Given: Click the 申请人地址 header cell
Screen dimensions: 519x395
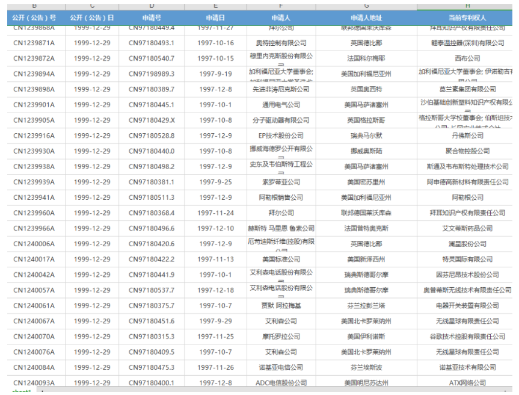Looking at the screenshot, I should pos(366,18).
